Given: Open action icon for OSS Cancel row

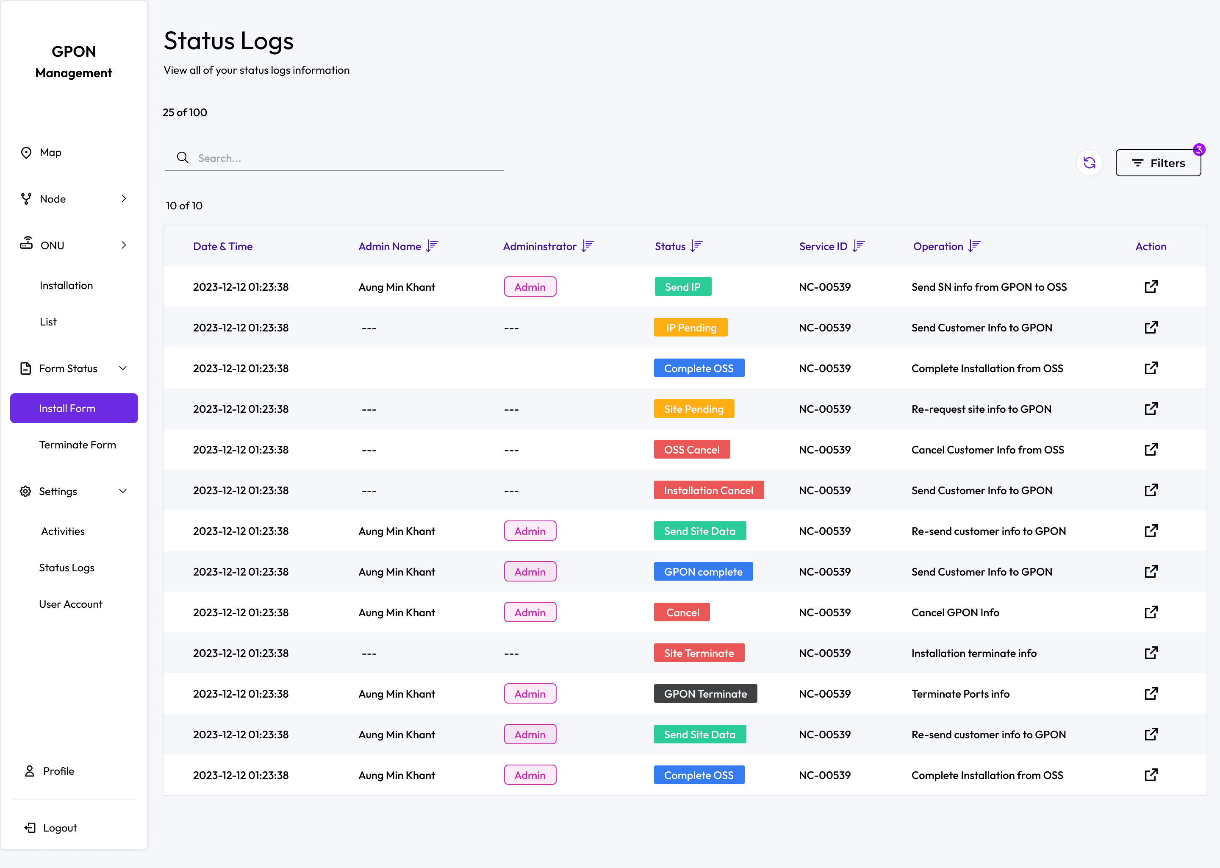Looking at the screenshot, I should [1151, 450].
